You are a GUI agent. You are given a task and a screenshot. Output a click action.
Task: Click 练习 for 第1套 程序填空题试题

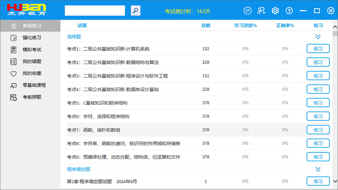[x=318, y=181]
